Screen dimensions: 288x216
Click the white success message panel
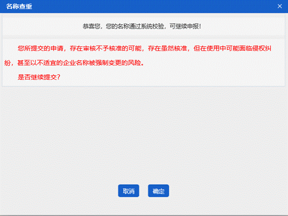click(143, 26)
